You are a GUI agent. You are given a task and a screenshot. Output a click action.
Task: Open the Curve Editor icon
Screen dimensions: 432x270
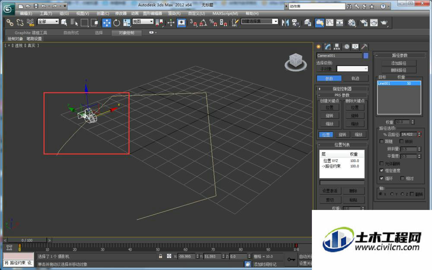pos(330,22)
